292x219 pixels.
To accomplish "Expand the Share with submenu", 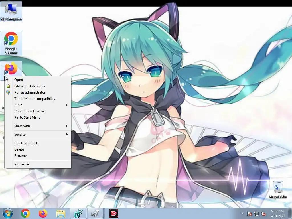I will coord(38,126).
